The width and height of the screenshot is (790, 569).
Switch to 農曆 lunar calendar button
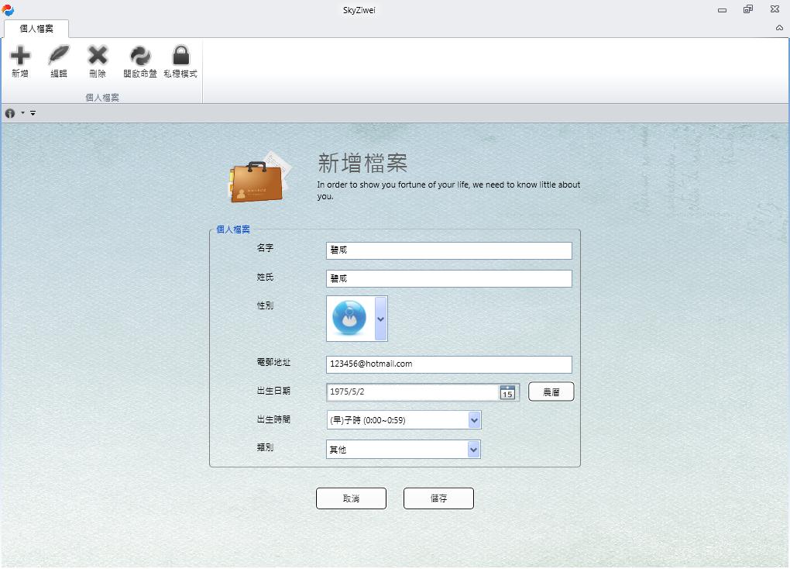click(x=551, y=392)
